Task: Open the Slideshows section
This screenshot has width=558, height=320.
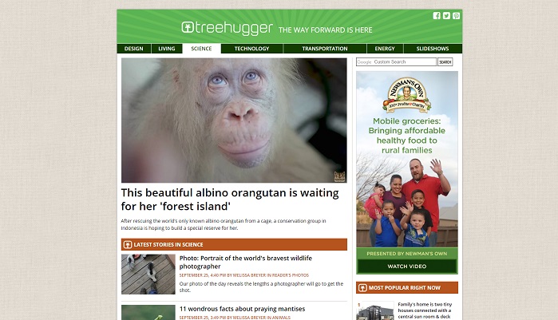Action: click(x=433, y=49)
